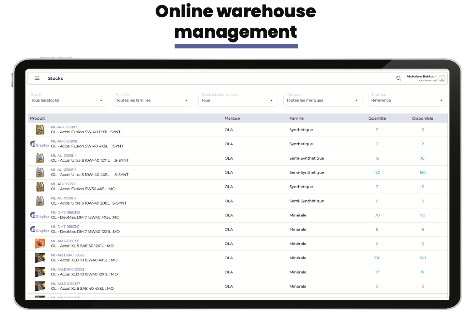Viewport: 466px width, 318px height.
Task: Click OLA brand in ML-AF-0160351 row
Action: (229, 187)
